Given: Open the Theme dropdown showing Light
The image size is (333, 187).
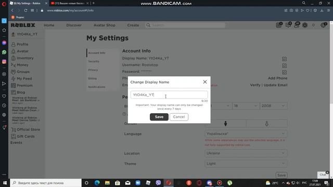Looking at the screenshot, I should point(246,164).
